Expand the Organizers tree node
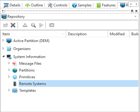This screenshot has width=140, height=112. click(x=3, y=48)
